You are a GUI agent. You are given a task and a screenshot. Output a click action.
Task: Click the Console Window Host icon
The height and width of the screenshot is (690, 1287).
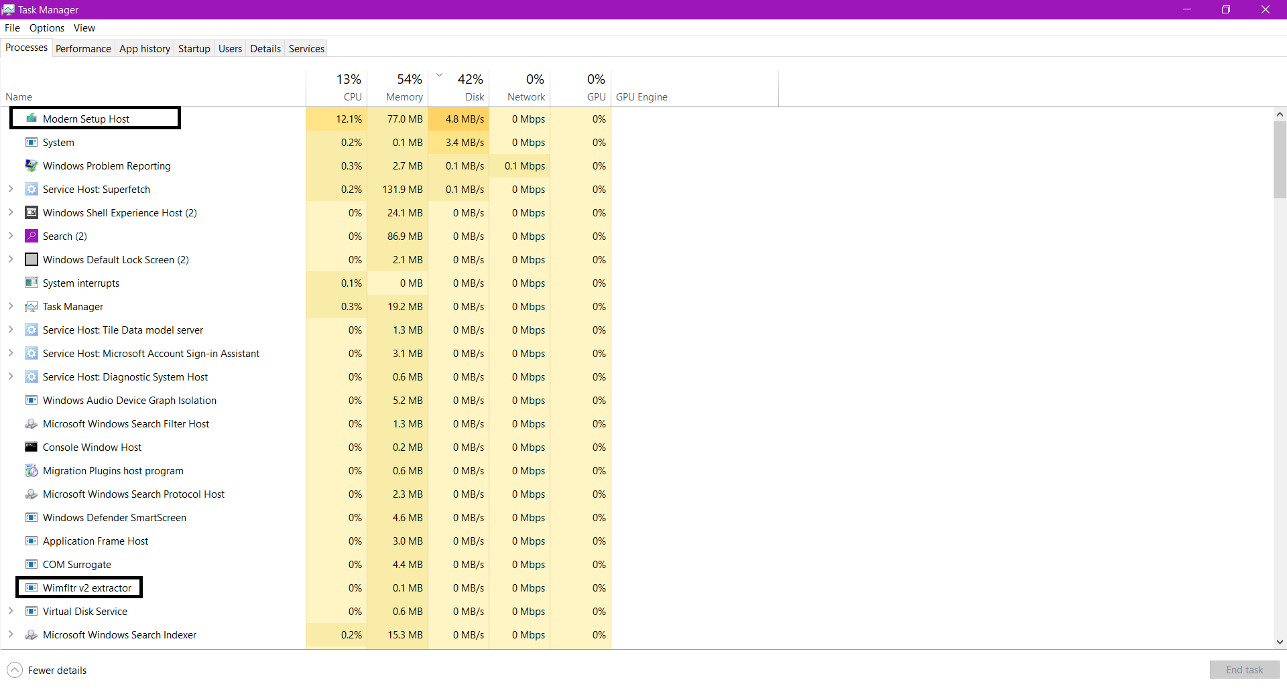(x=32, y=447)
